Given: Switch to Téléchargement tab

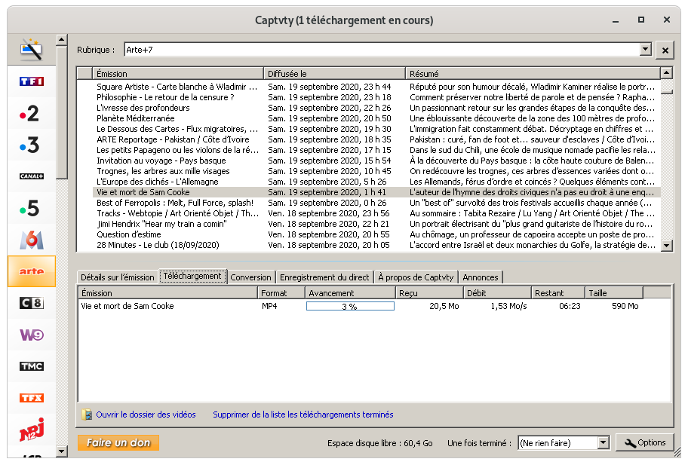Looking at the screenshot, I should (192, 276).
